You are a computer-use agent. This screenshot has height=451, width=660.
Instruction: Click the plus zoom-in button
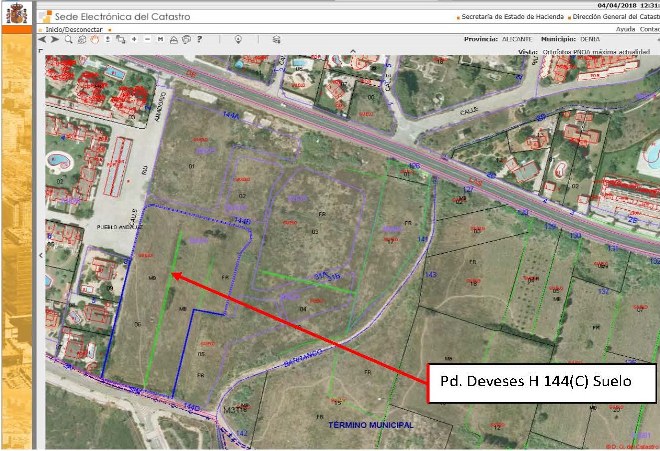[134, 39]
